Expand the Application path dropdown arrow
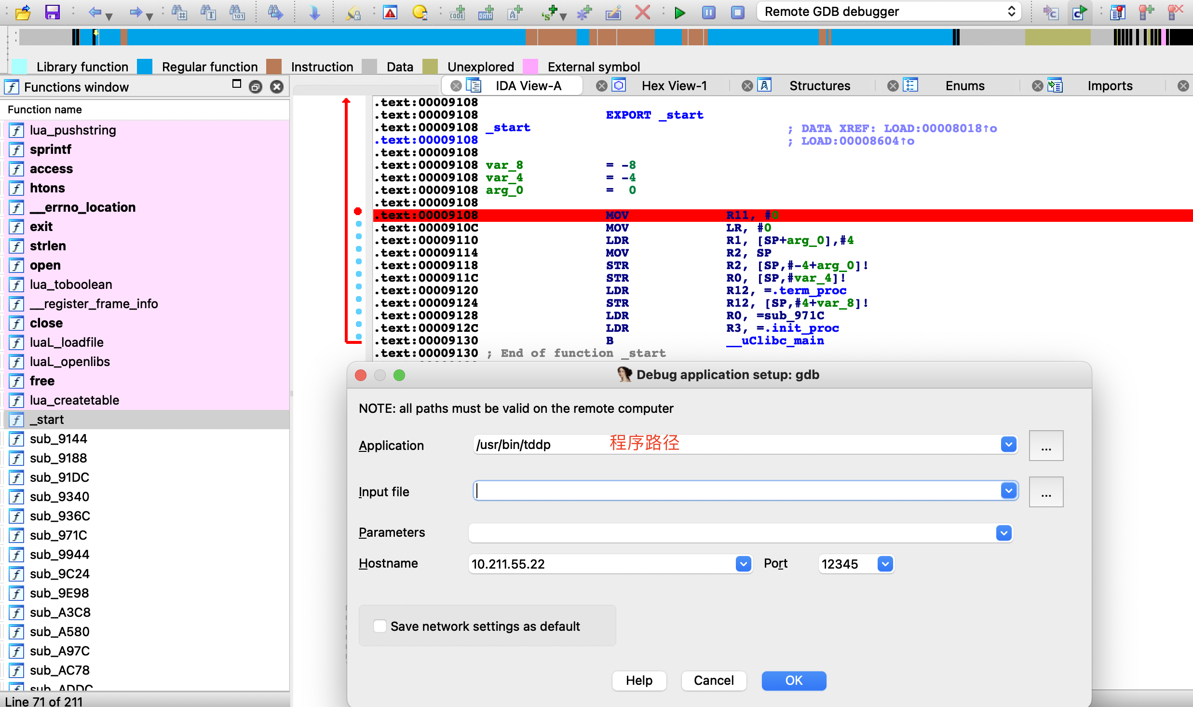Viewport: 1193px width, 707px height. click(1008, 444)
